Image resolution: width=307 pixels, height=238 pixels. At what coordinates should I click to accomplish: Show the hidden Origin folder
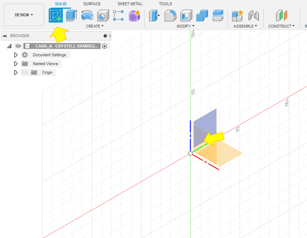[25, 72]
